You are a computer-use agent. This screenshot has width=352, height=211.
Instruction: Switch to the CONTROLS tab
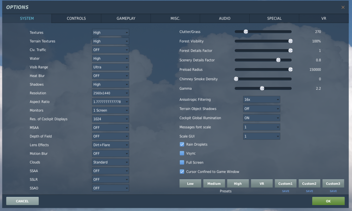[76, 18]
